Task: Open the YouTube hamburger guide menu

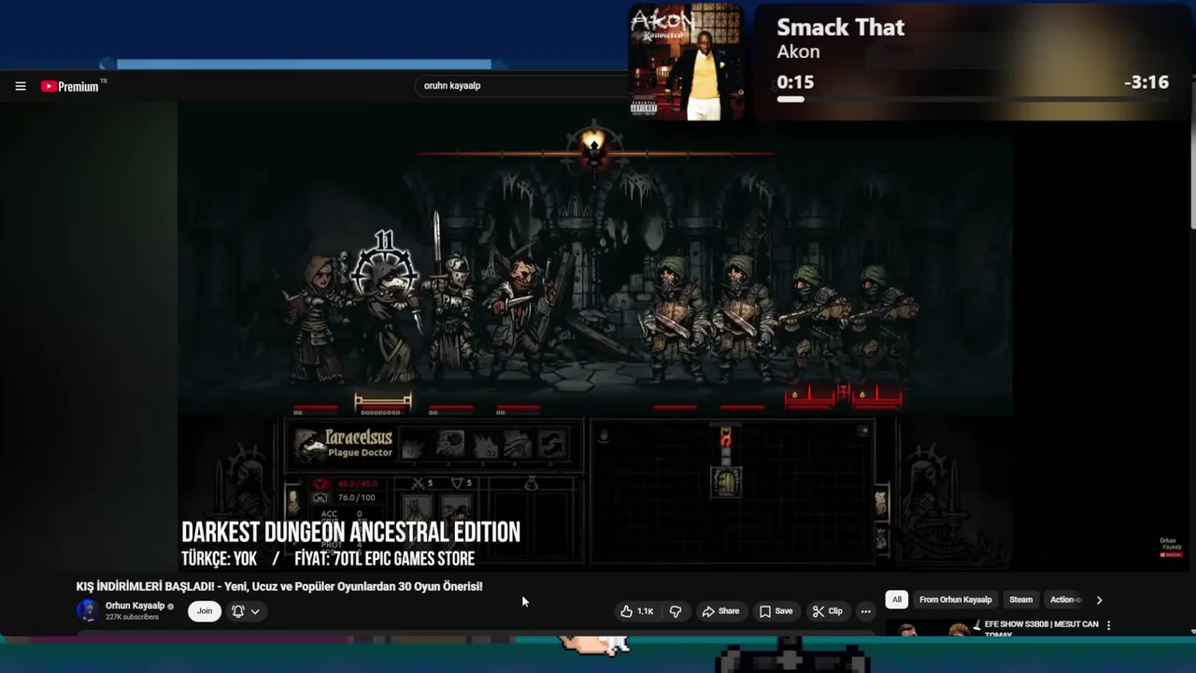Action: 20,86
